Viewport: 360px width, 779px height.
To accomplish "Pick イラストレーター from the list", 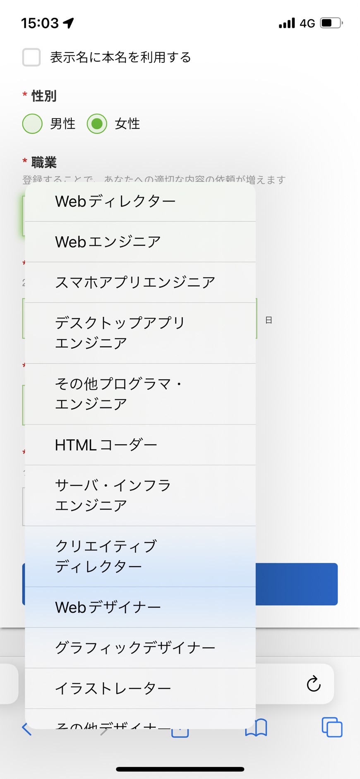I will coord(140,688).
